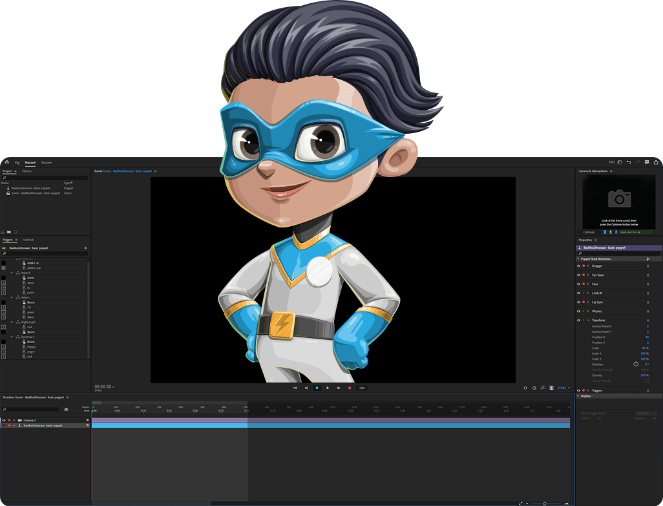
Task: Click the timeline zoom slider handle
Action: [x=544, y=503]
